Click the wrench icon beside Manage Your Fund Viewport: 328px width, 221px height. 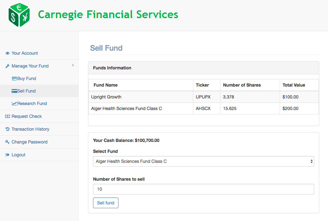(8, 66)
